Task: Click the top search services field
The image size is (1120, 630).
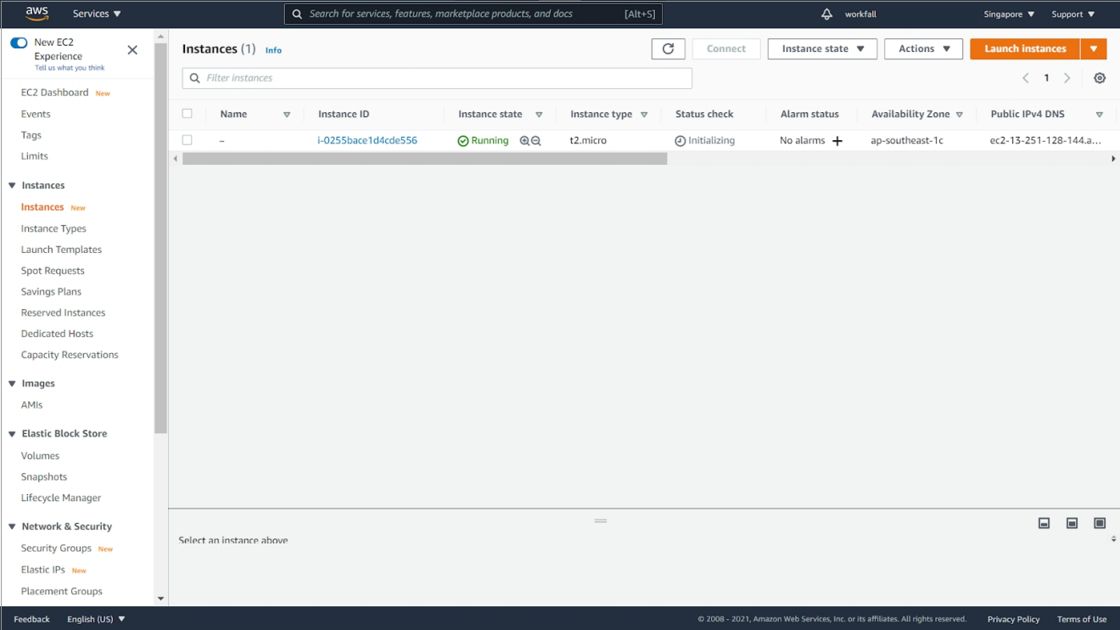Action: pyautogui.click(x=473, y=14)
